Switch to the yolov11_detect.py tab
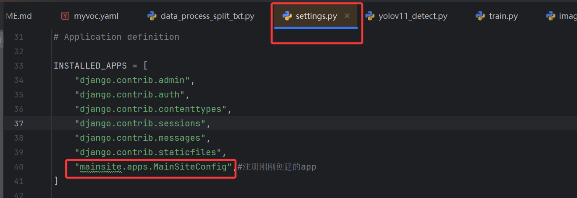The image size is (577, 198). pyautogui.click(x=412, y=16)
